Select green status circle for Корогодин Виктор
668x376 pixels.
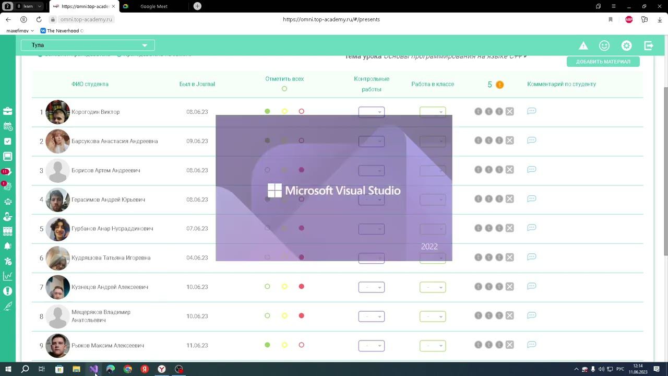[267, 111]
